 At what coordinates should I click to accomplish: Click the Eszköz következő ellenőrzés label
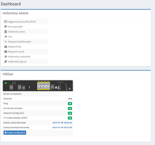point(16,128)
